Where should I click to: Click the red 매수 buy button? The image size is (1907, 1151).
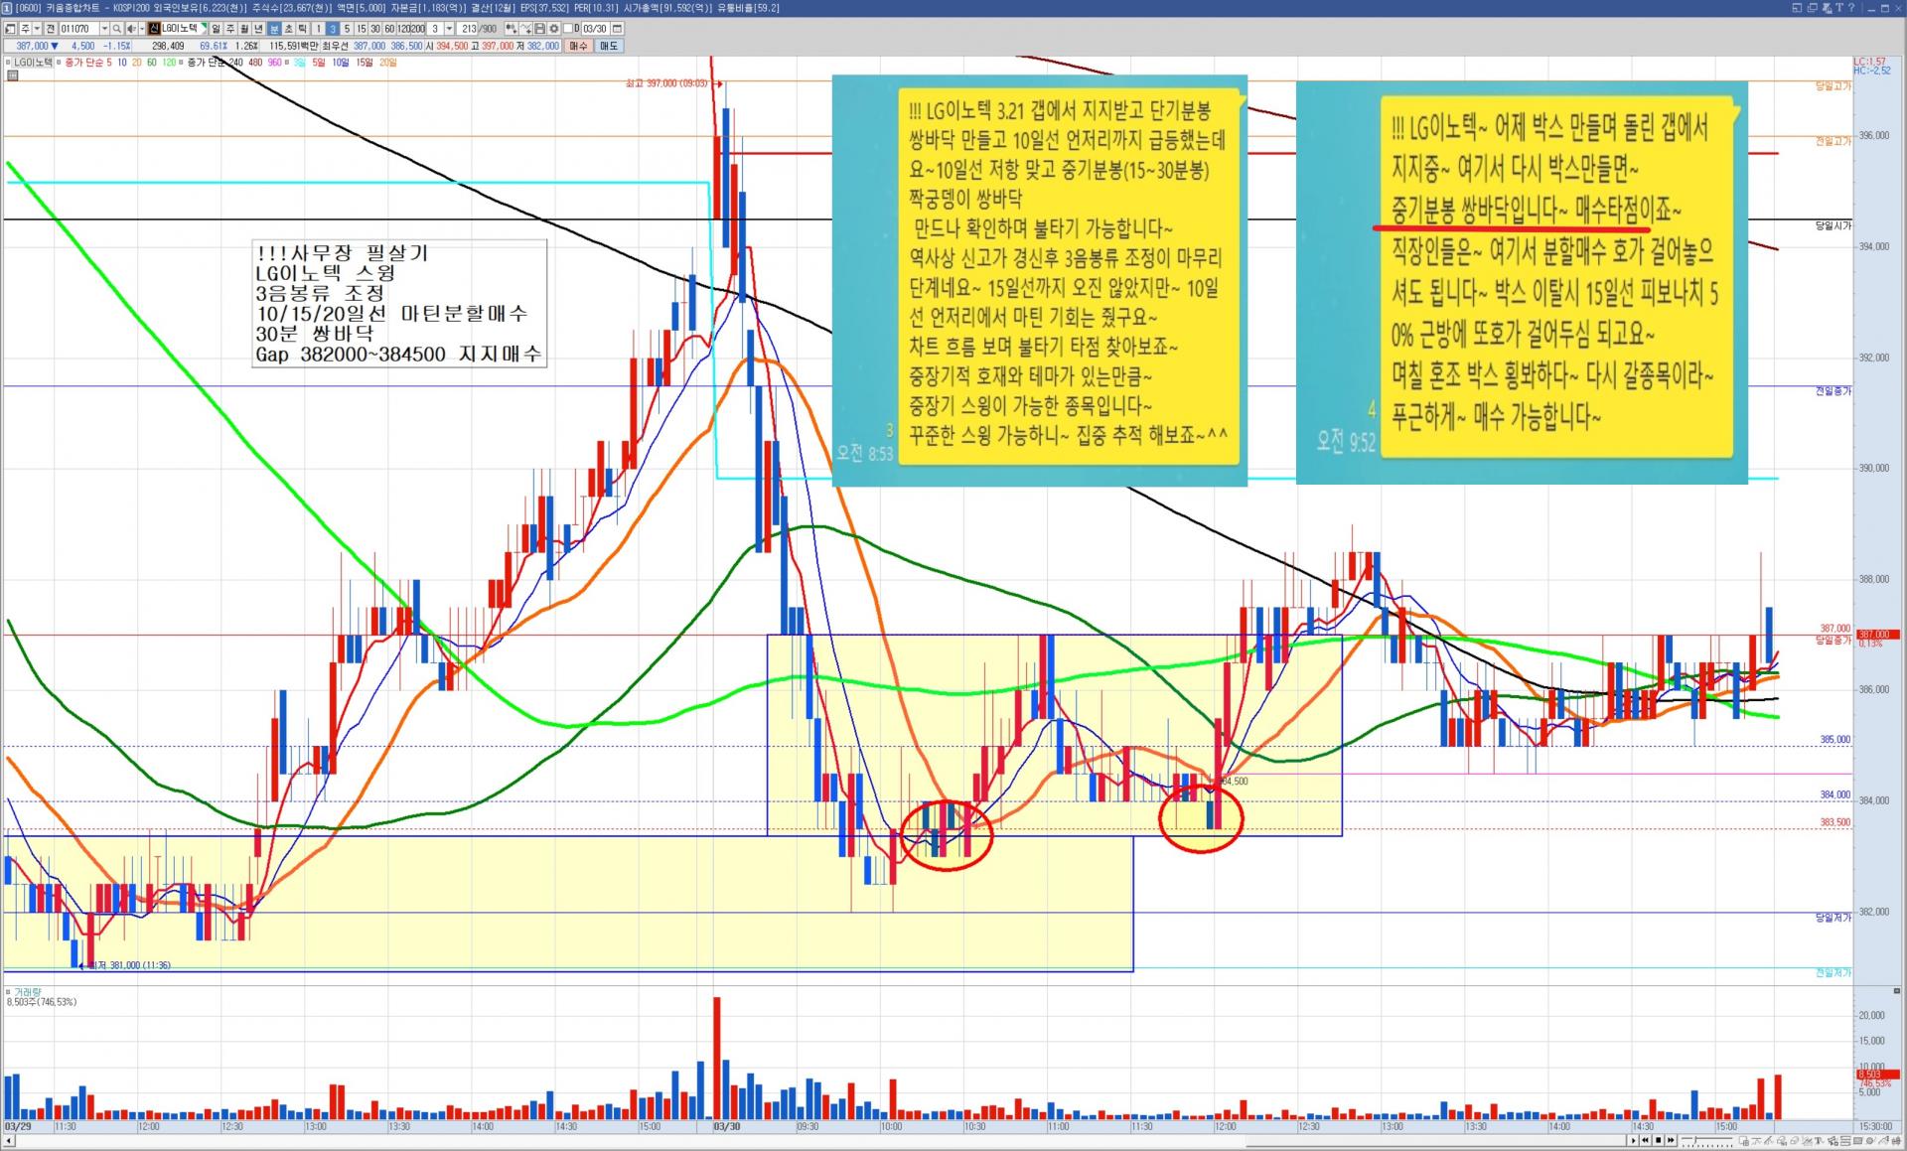pyautogui.click(x=578, y=46)
